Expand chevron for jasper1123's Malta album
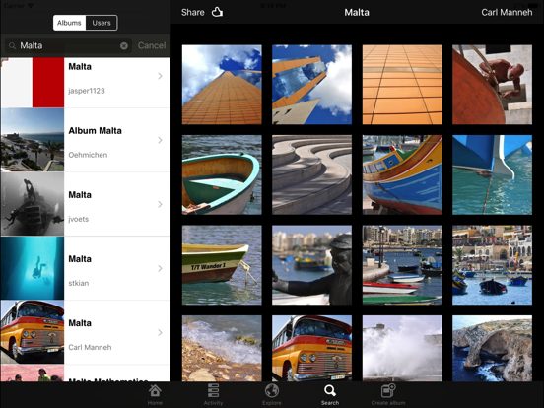Image resolution: width=544 pixels, height=408 pixels. (x=160, y=76)
